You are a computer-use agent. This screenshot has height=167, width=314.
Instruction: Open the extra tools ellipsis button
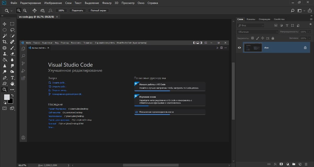pos(12,90)
